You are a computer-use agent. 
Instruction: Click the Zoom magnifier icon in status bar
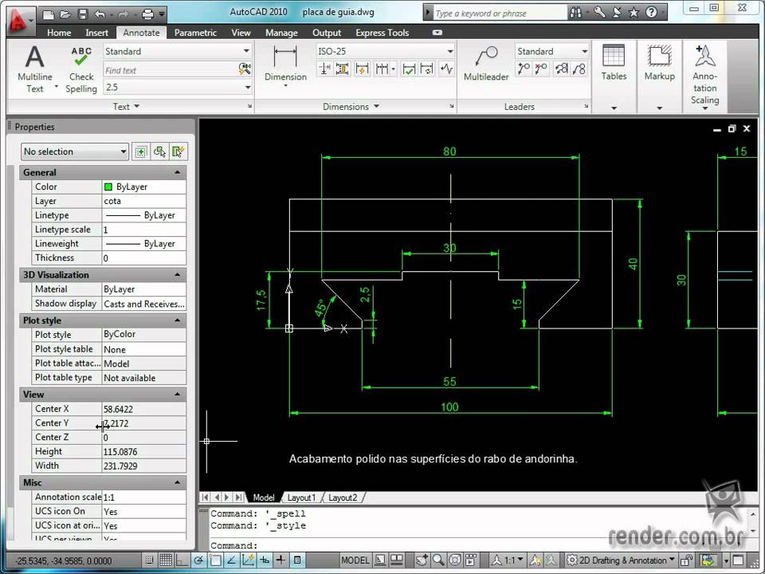tap(438, 560)
